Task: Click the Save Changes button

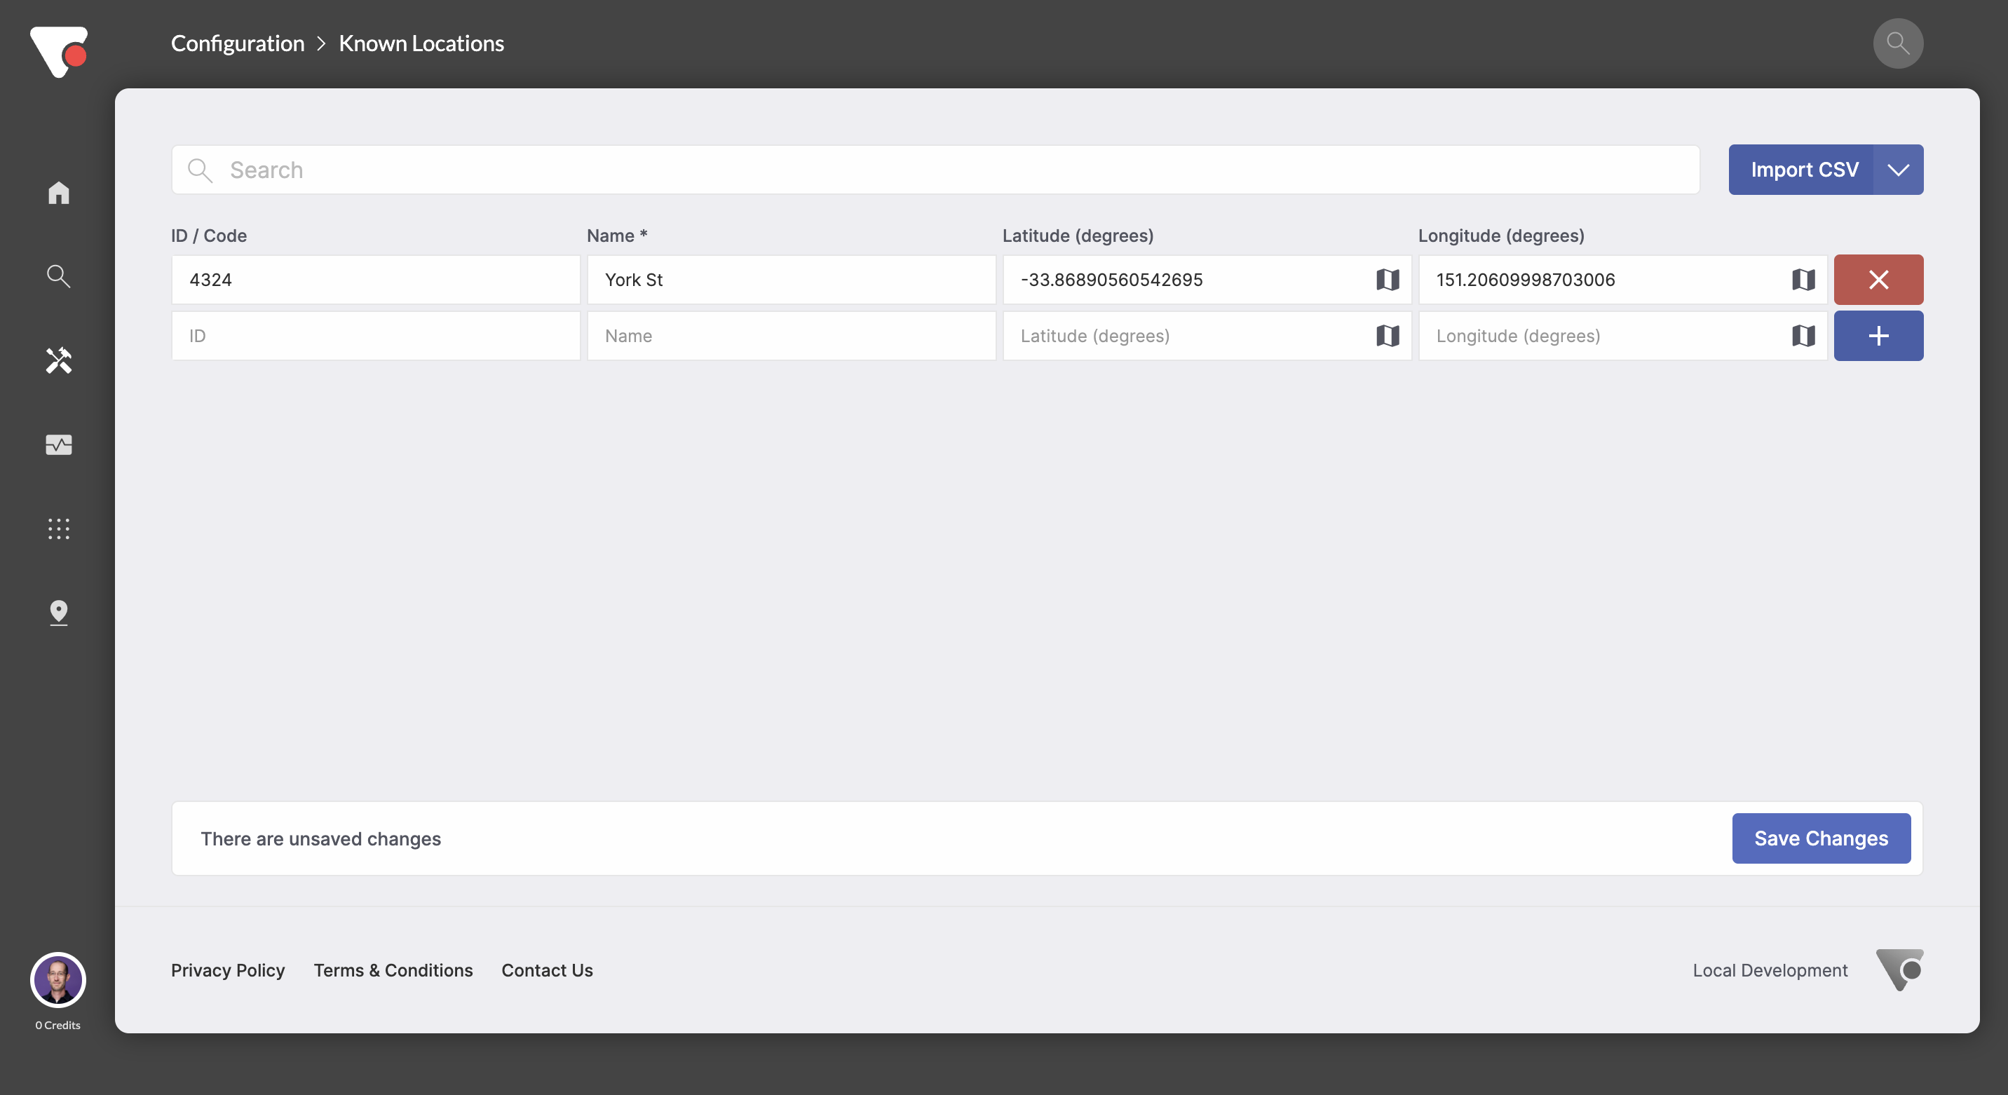Action: pyautogui.click(x=1821, y=838)
